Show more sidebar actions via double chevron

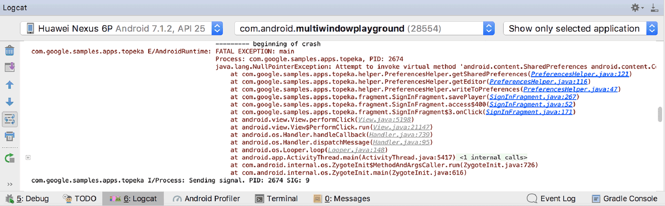[x=10, y=184]
